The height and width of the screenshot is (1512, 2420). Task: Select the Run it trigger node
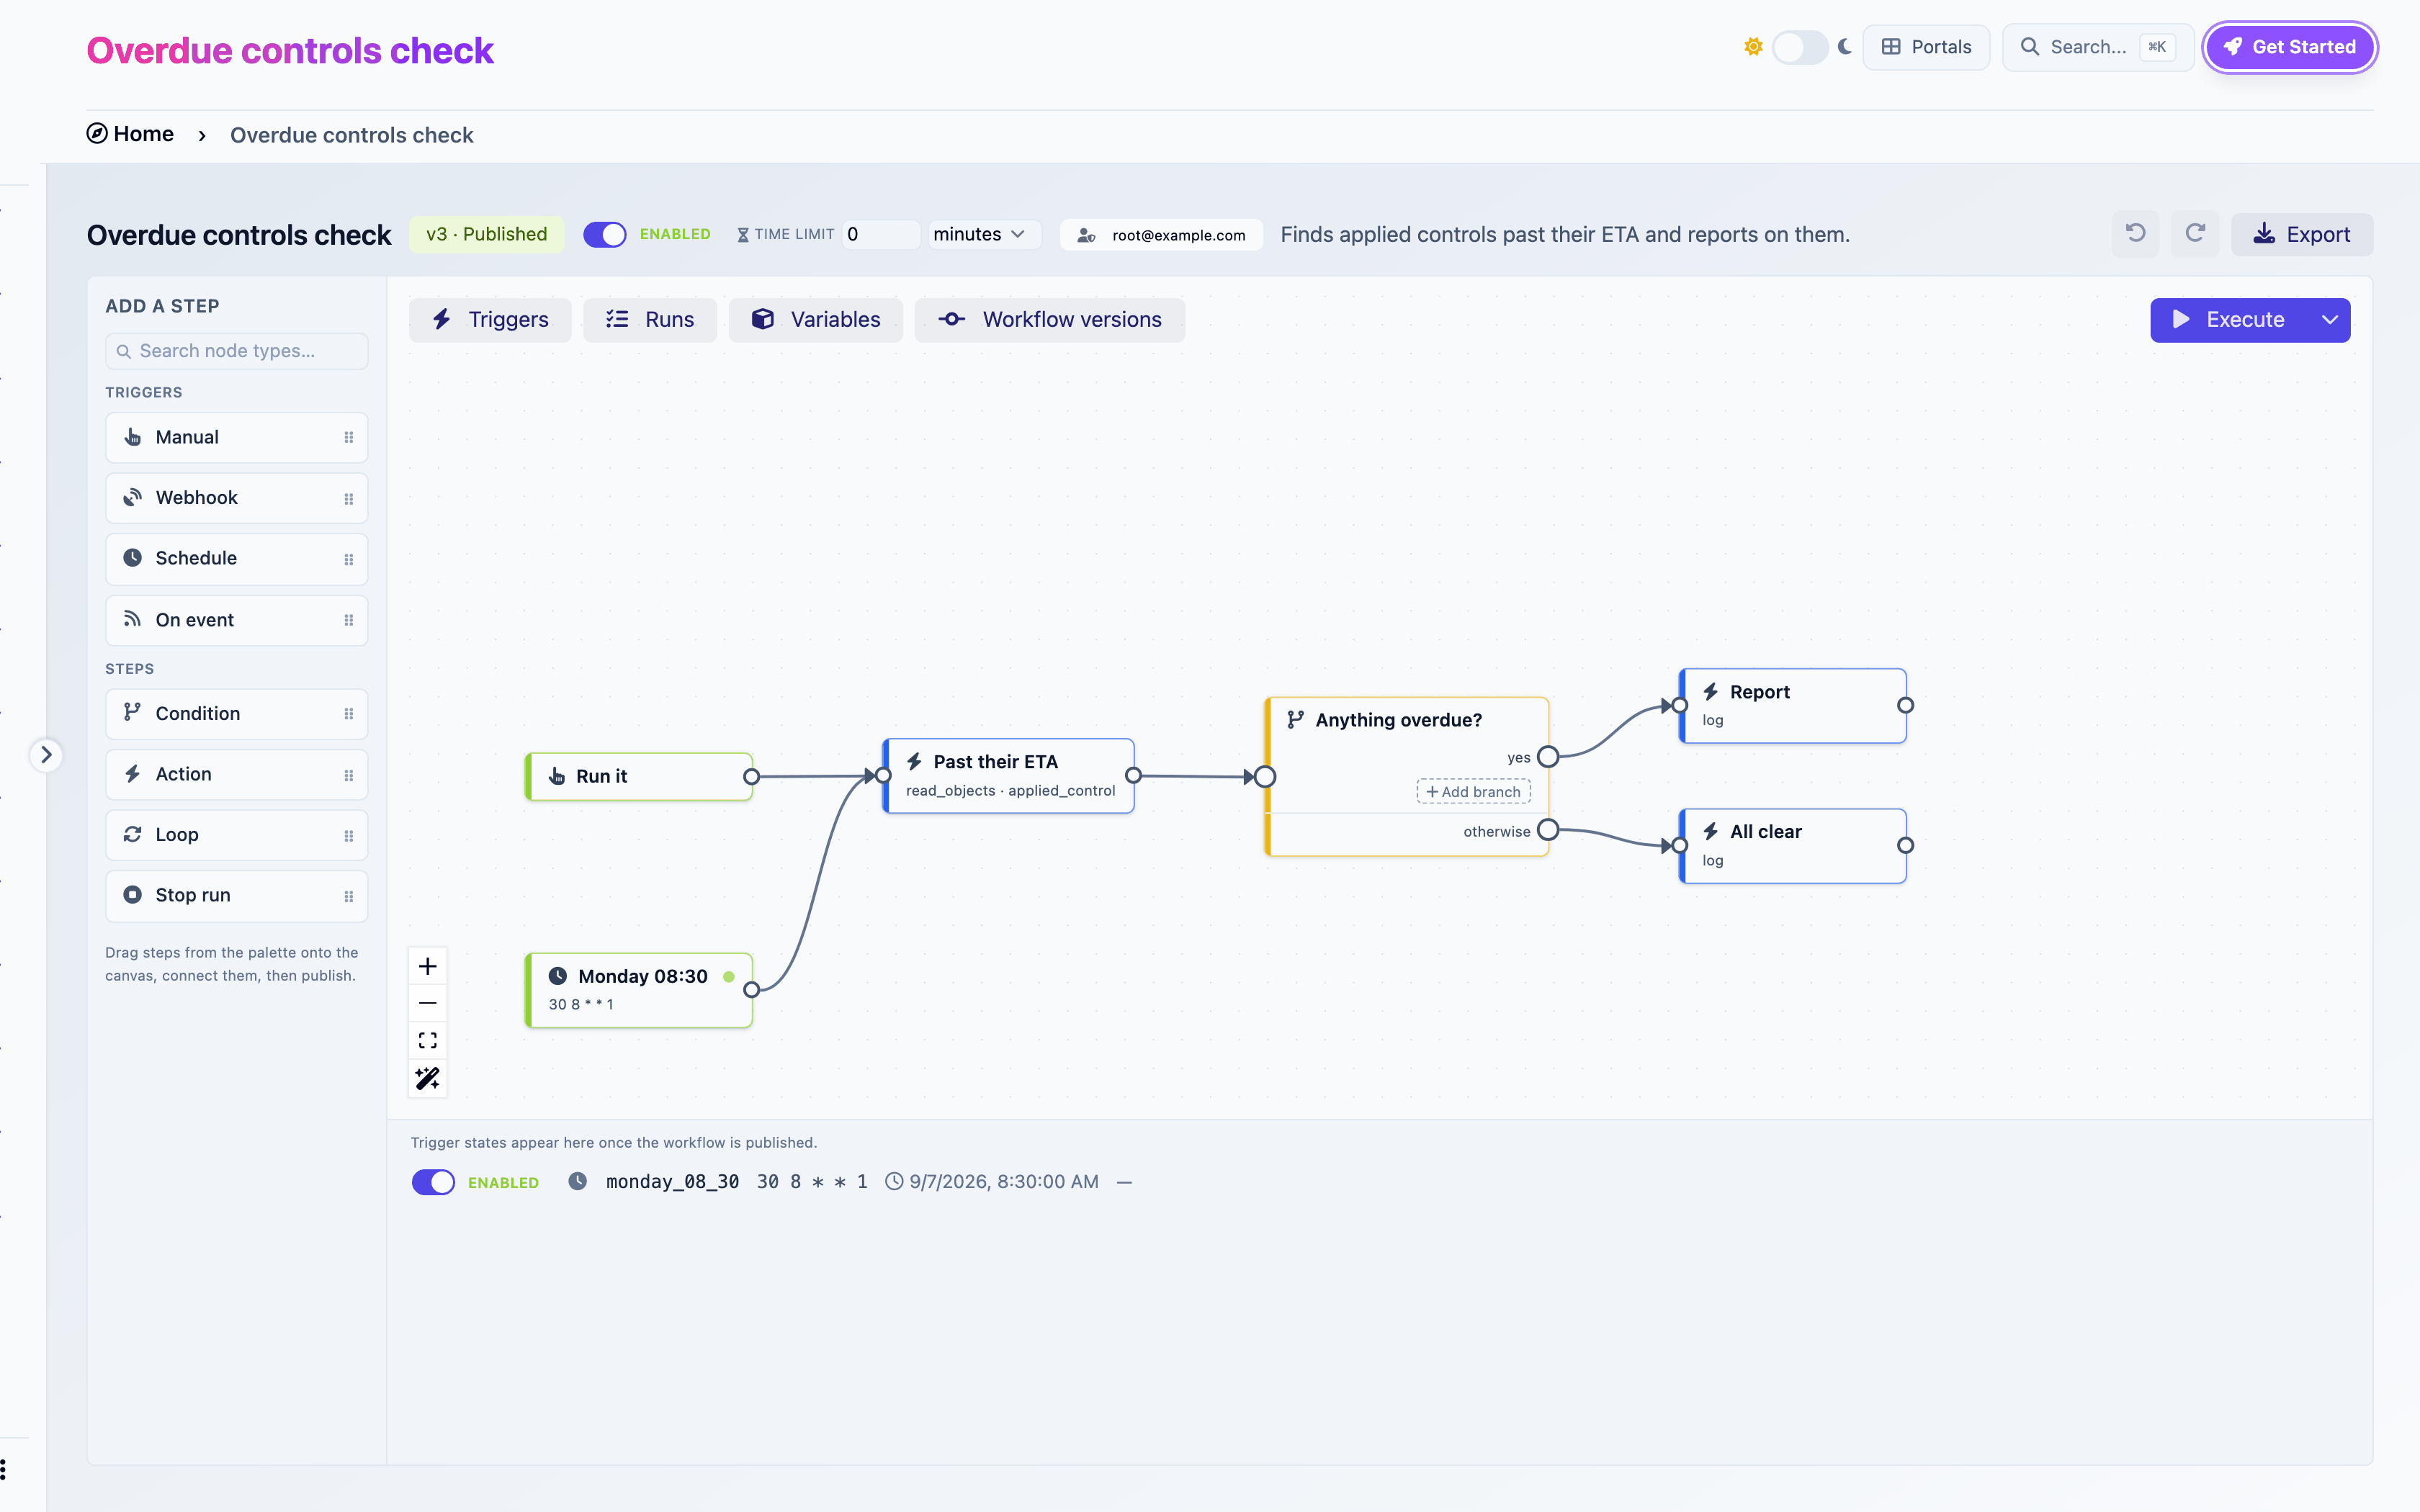point(639,777)
